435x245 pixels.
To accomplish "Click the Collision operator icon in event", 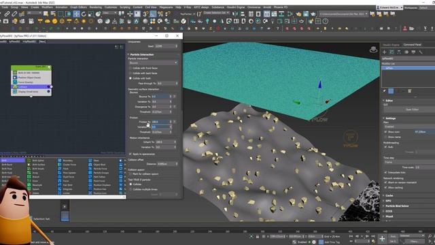I will pyautogui.click(x=15, y=86).
